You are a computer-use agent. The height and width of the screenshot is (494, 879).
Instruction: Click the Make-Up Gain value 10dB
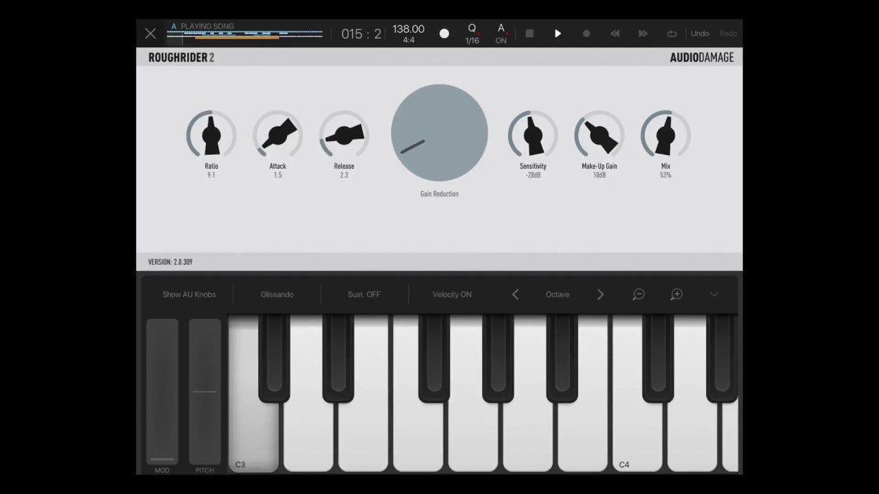[600, 175]
